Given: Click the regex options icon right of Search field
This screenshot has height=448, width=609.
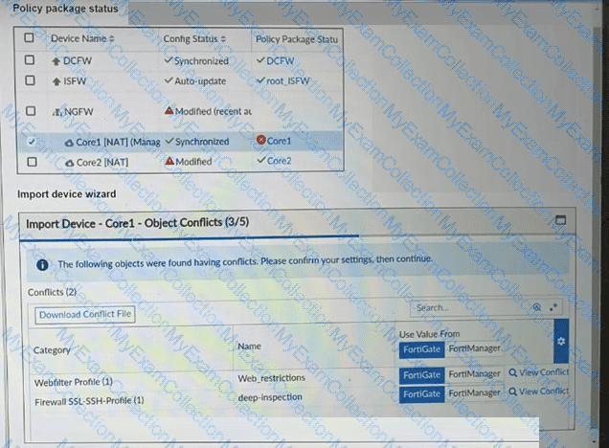Looking at the screenshot, I should [553, 307].
